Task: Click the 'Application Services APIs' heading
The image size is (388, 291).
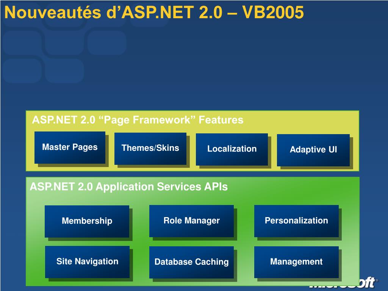Action: pyautogui.click(x=129, y=187)
